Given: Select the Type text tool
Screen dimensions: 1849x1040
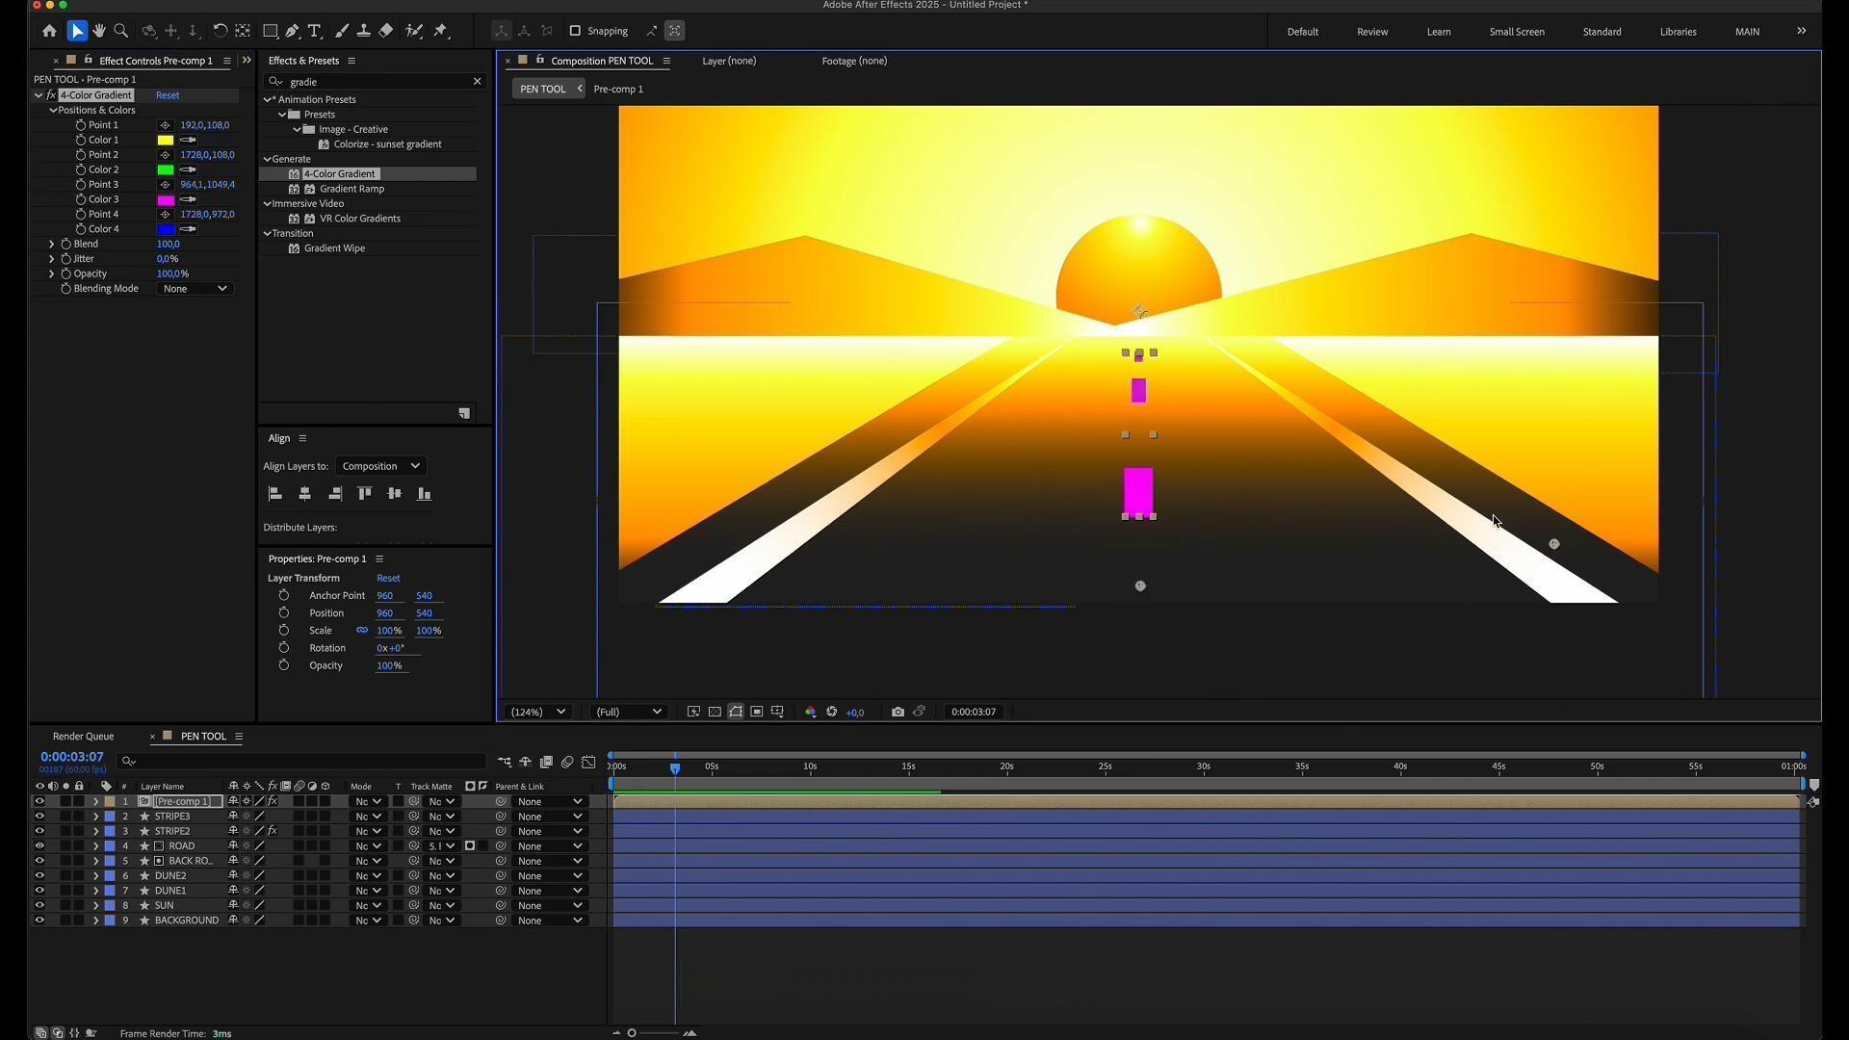Looking at the screenshot, I should [315, 31].
